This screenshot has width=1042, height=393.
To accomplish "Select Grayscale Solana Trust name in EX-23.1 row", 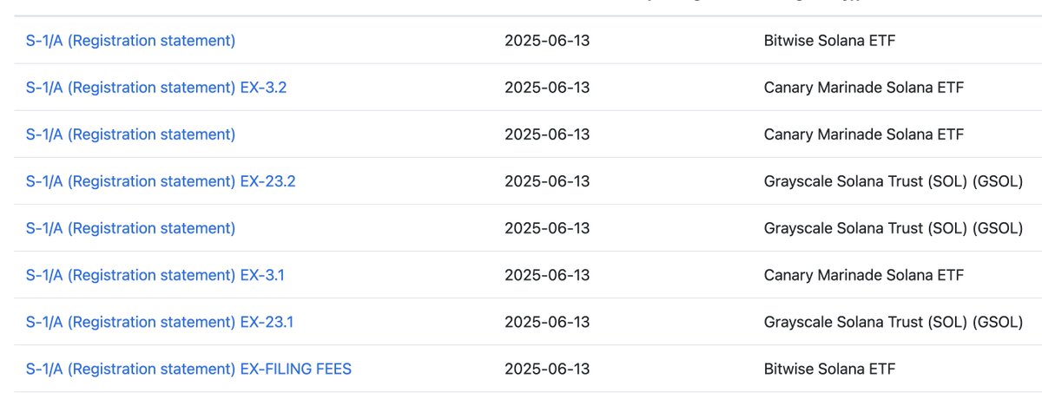I will pyautogui.click(x=894, y=322).
